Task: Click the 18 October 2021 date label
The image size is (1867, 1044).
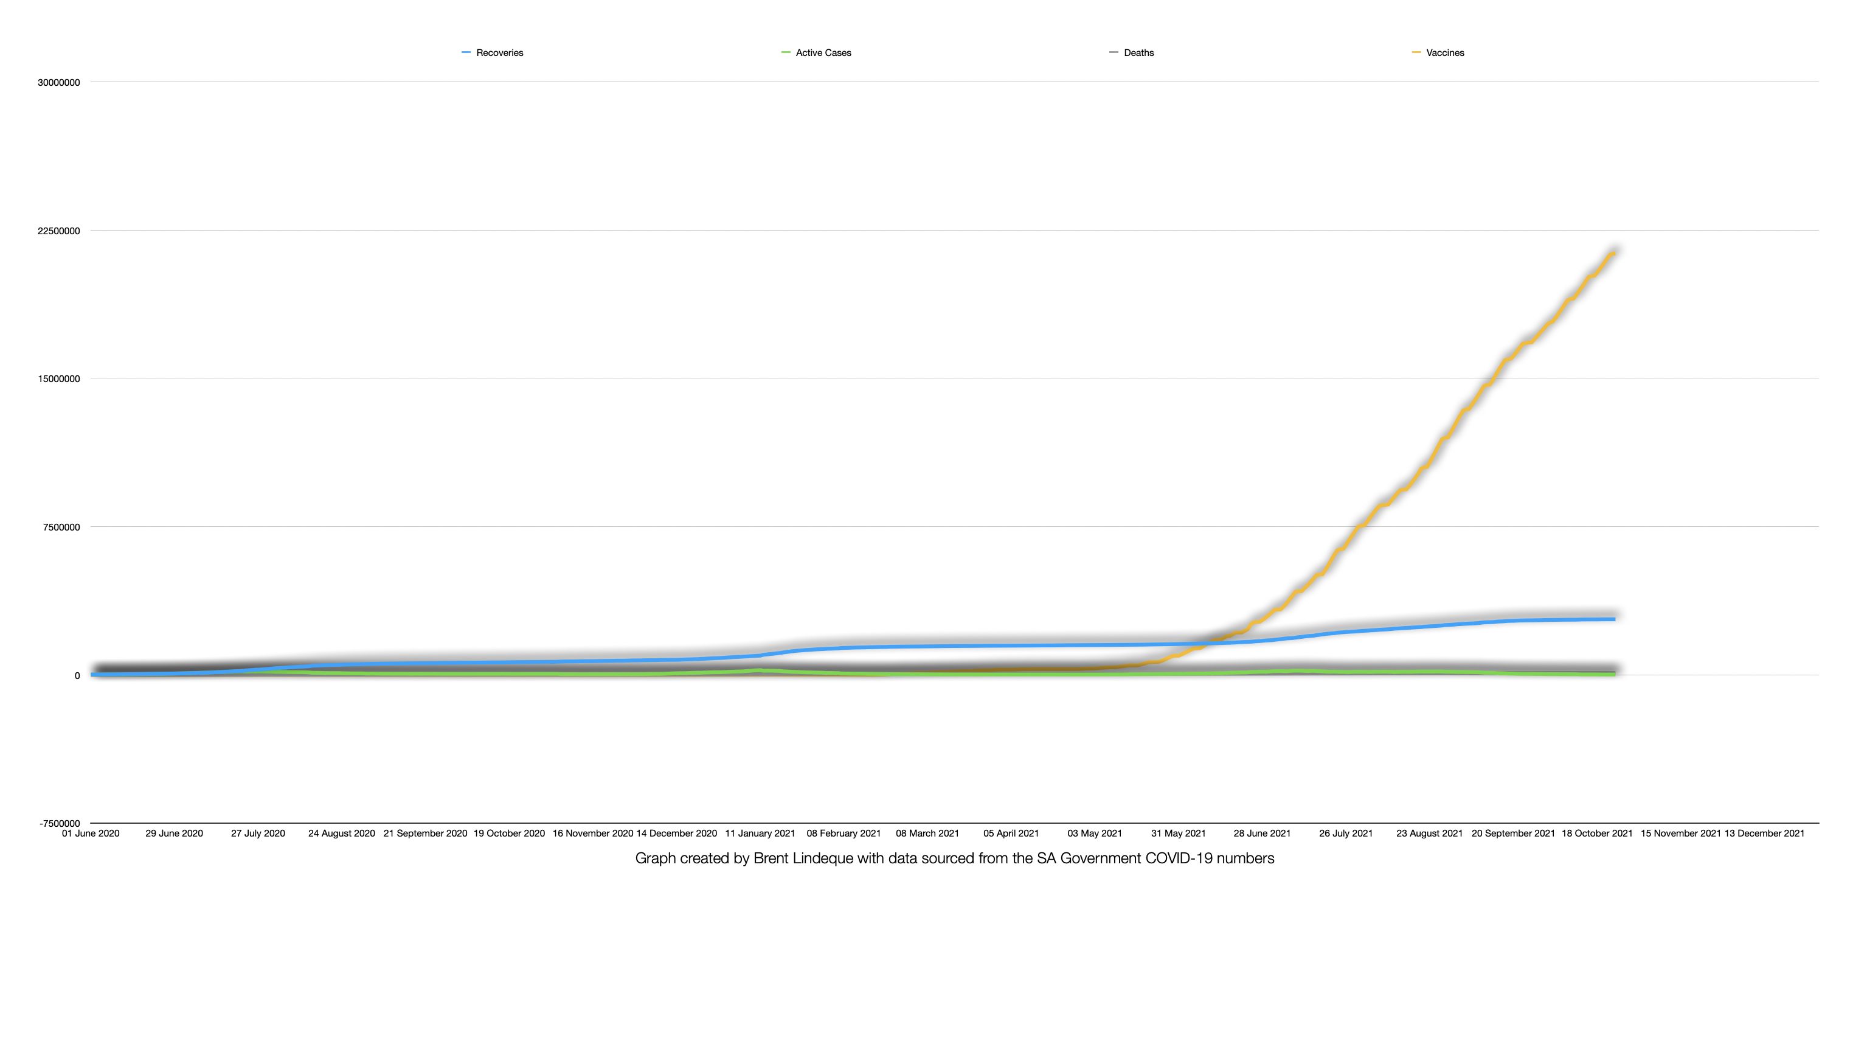Action: pos(1596,833)
